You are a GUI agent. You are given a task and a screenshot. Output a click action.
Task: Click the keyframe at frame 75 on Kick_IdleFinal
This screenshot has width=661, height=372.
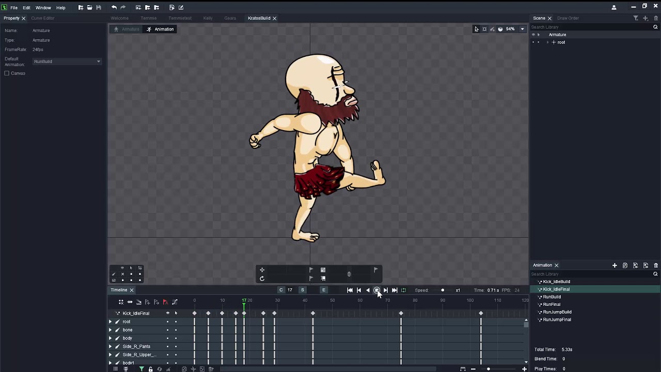pyautogui.click(x=401, y=314)
